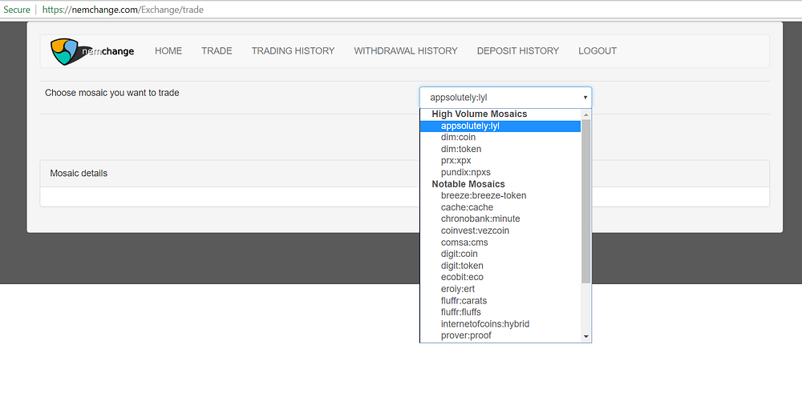Select eroiy:ert option
Viewport: 802px width, 393px height.
click(500, 289)
